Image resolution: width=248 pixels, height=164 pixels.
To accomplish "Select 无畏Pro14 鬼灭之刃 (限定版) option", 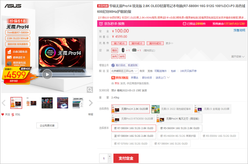I will click(179, 119).
